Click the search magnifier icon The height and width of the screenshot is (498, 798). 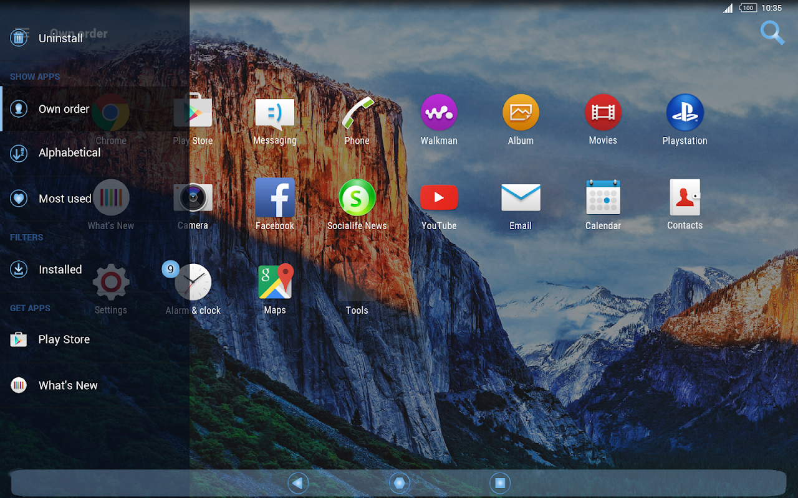coord(772,33)
